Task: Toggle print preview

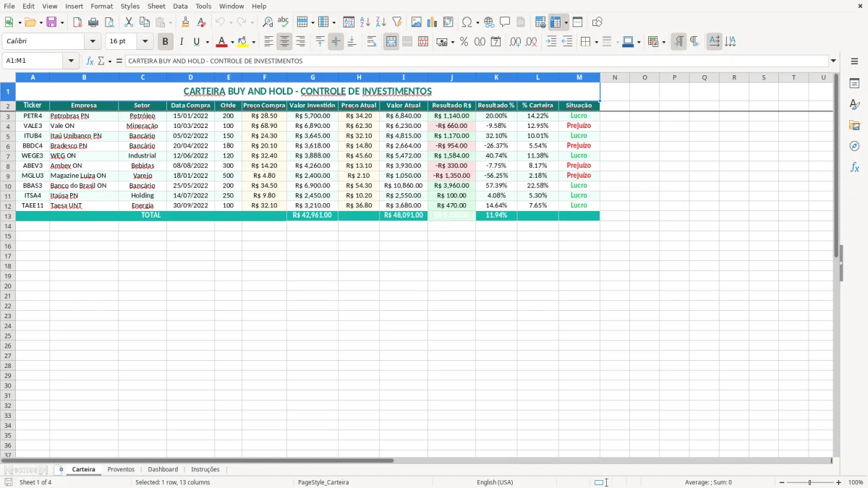Action: pos(109,22)
